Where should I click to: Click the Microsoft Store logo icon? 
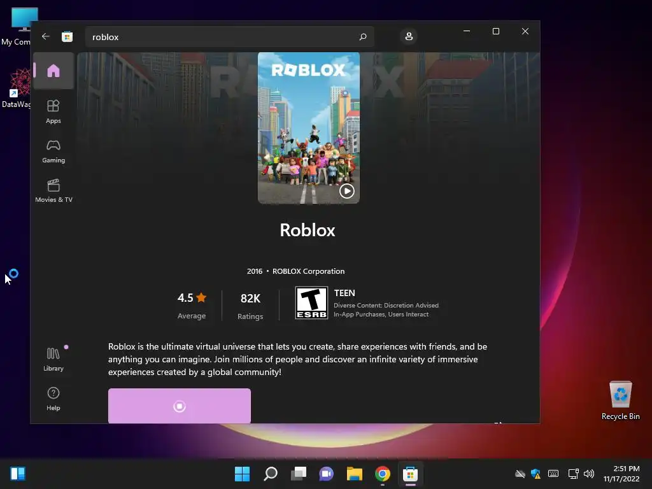67,36
